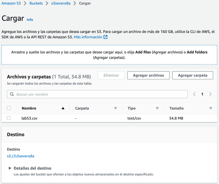The height and width of the screenshot is (184, 219).
Task: Select the labS3.csv row checkbox
Action: click(x=9, y=118)
